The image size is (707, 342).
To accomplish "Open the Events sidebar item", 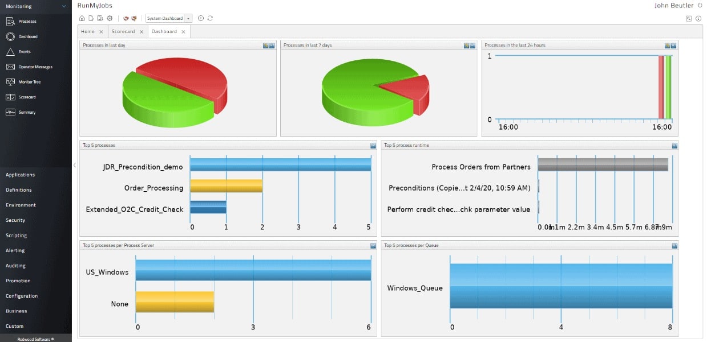I will pyautogui.click(x=18, y=52).
